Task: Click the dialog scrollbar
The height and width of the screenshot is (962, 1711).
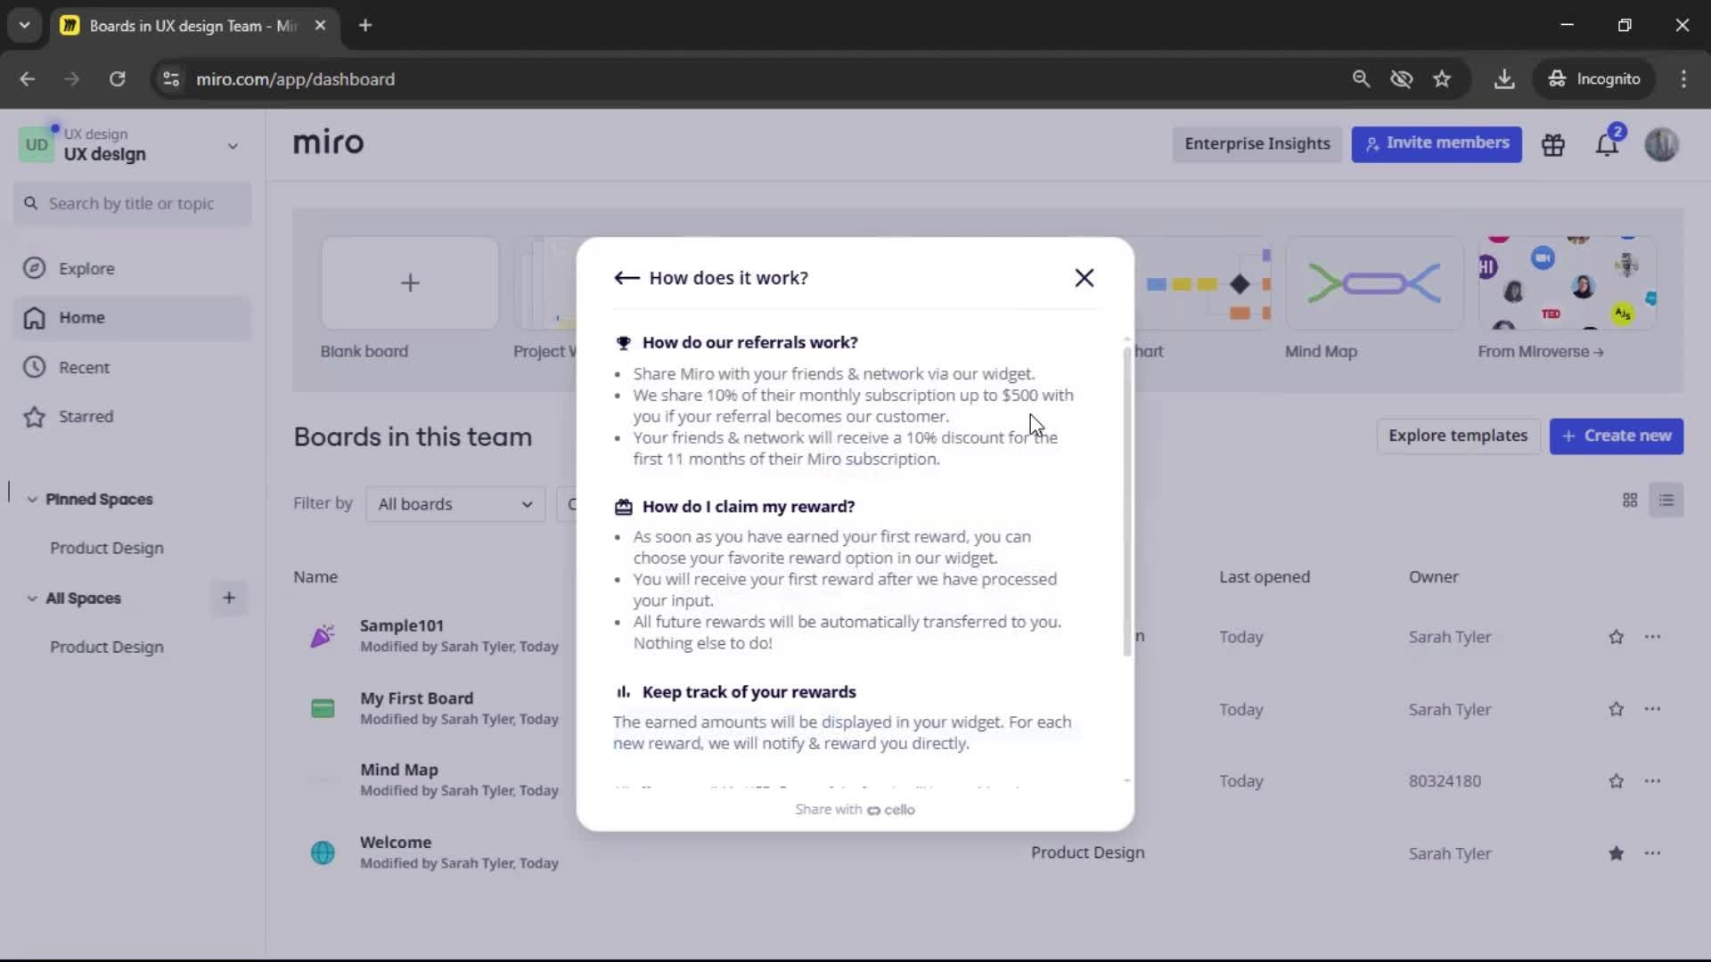Action: pyautogui.click(x=1126, y=501)
